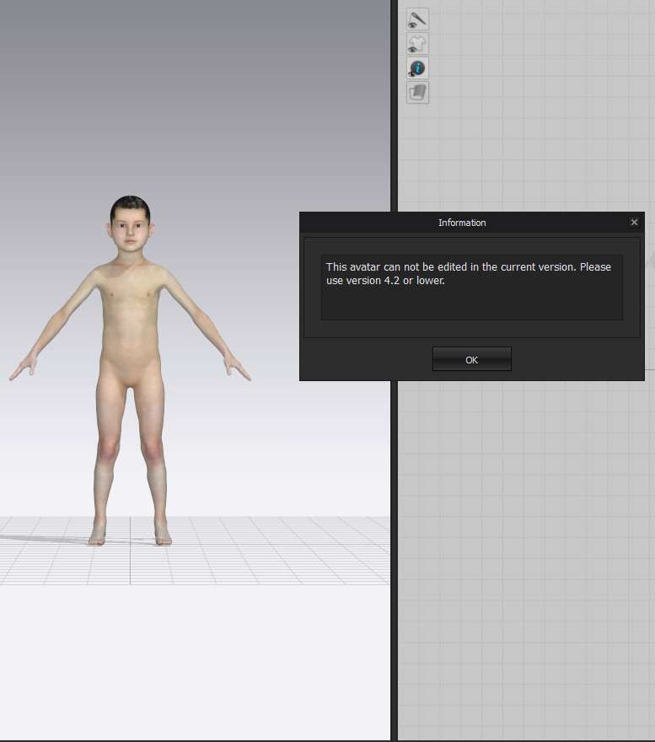Toggle the blue info display icon
The width and height of the screenshot is (655, 742).
point(417,68)
